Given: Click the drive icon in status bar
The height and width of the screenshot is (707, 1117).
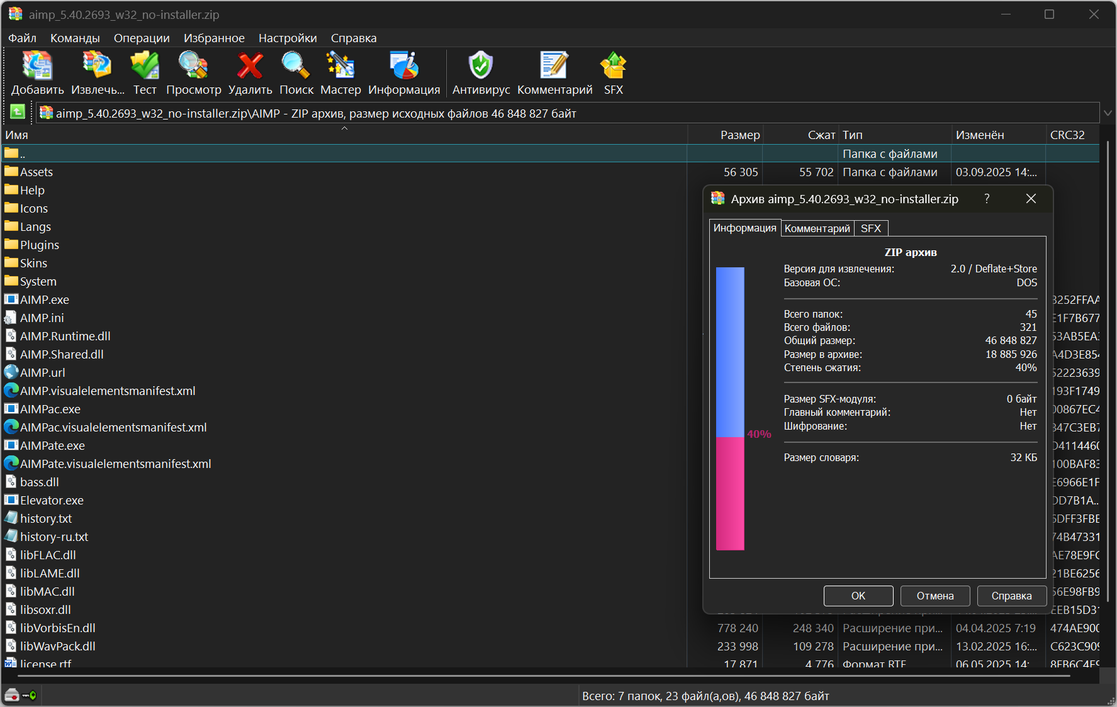Looking at the screenshot, I should point(12,695).
